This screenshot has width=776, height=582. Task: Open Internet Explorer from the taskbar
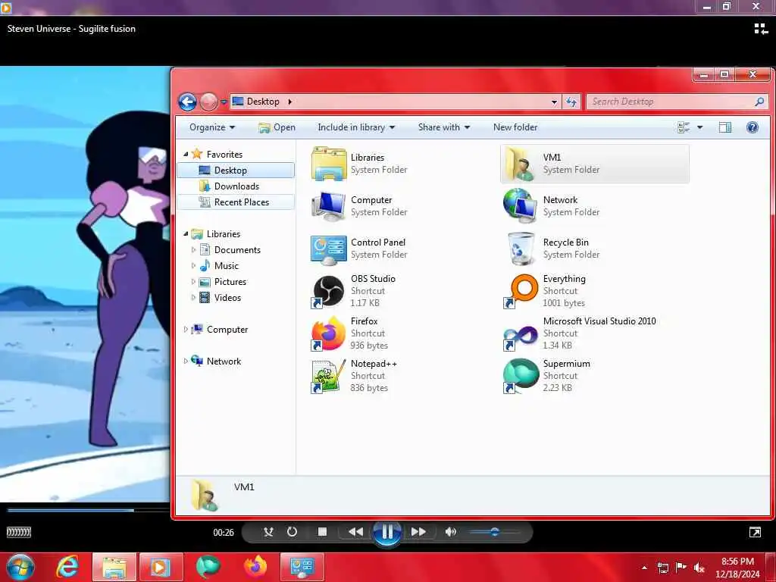pos(67,567)
